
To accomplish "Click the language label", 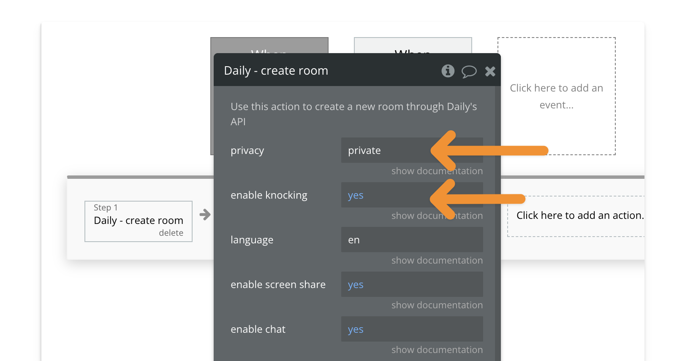I will click(252, 240).
